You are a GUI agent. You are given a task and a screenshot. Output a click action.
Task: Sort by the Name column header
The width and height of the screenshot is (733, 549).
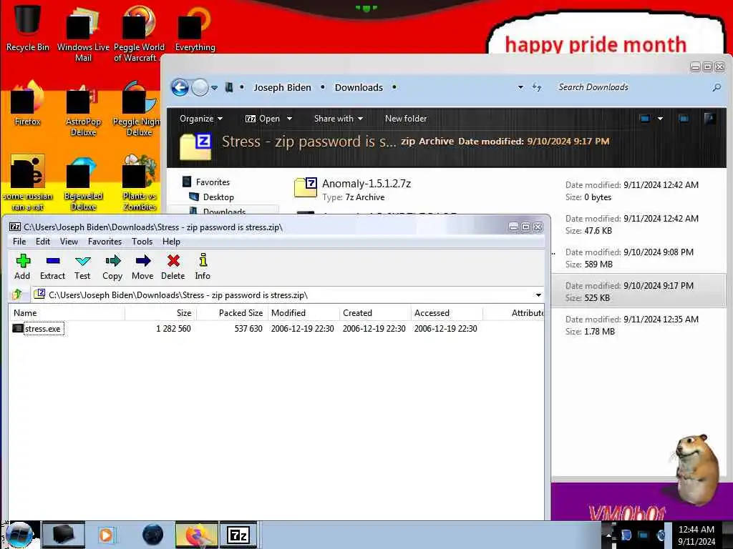point(67,313)
